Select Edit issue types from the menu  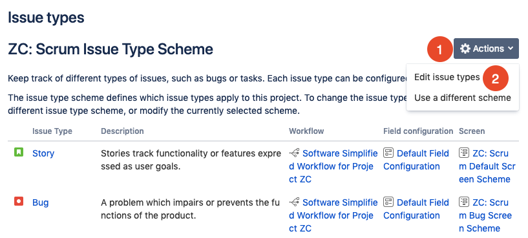point(447,77)
